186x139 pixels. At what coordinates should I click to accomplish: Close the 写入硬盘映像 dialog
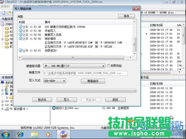(136, 9)
